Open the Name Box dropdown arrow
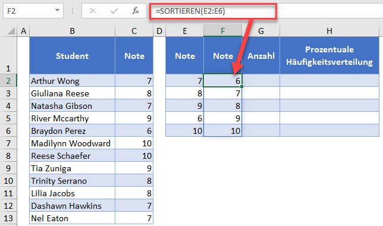 click(57, 11)
